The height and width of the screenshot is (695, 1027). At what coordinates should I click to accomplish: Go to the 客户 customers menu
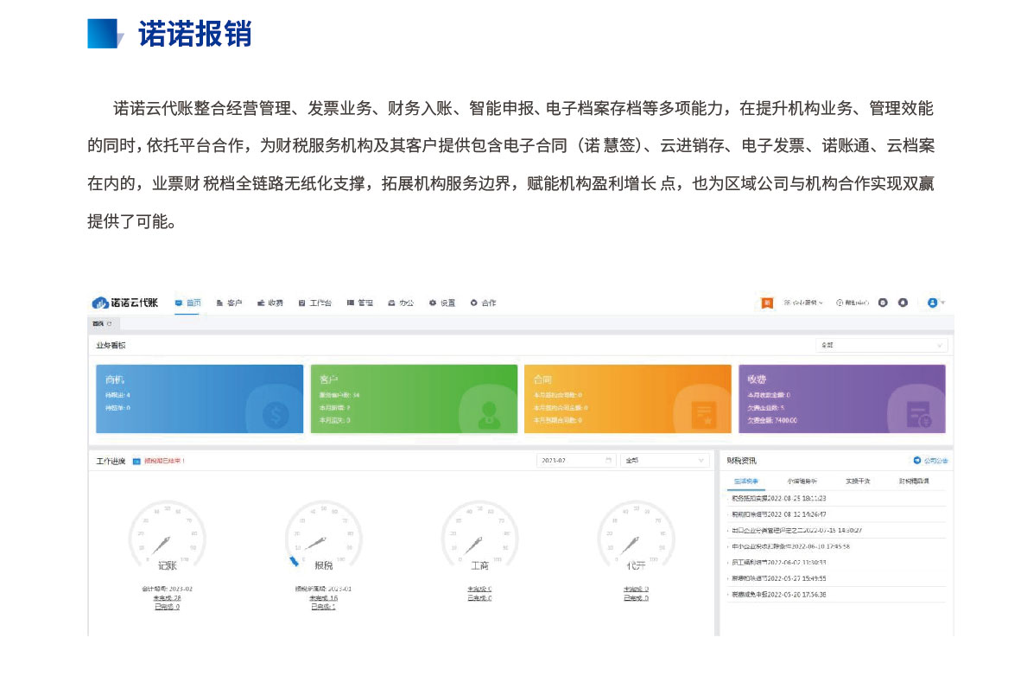tap(229, 303)
